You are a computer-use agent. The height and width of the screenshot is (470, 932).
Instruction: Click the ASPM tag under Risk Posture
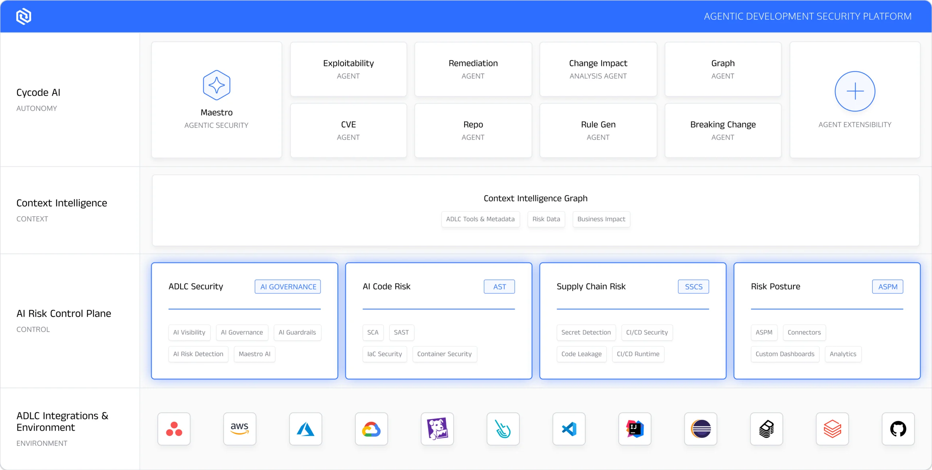pos(764,333)
